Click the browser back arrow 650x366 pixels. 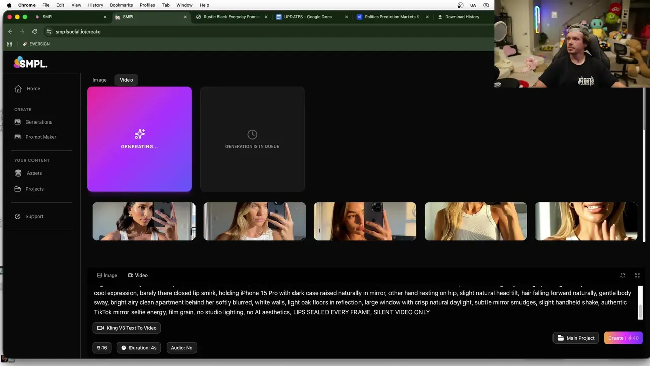coord(10,32)
